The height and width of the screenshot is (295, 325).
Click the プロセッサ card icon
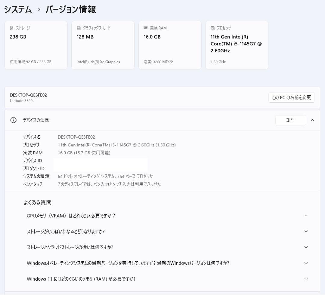[212, 28]
